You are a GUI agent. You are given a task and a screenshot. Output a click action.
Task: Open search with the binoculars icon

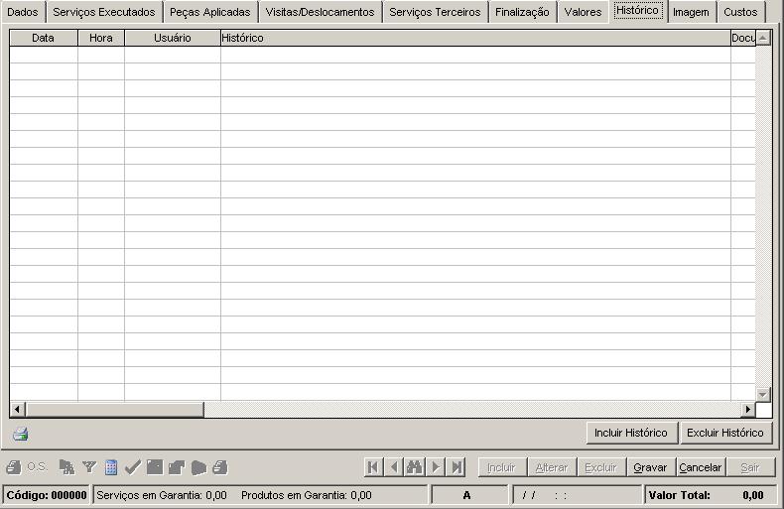pos(415,467)
